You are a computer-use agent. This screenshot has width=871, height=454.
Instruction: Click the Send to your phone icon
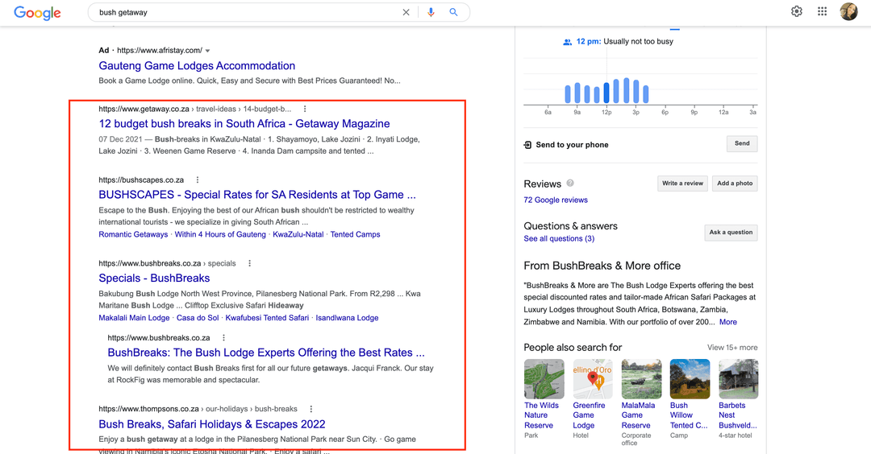(x=527, y=145)
